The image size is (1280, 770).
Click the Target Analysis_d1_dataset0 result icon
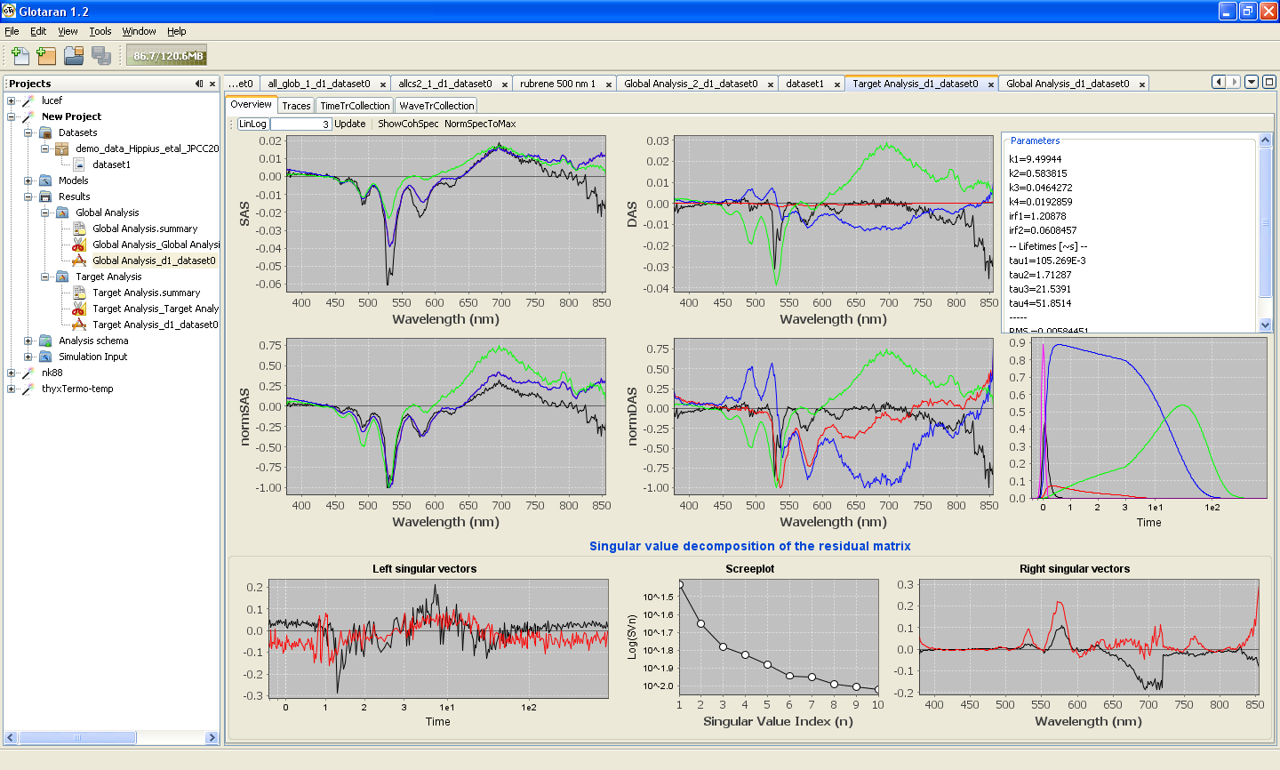point(79,325)
